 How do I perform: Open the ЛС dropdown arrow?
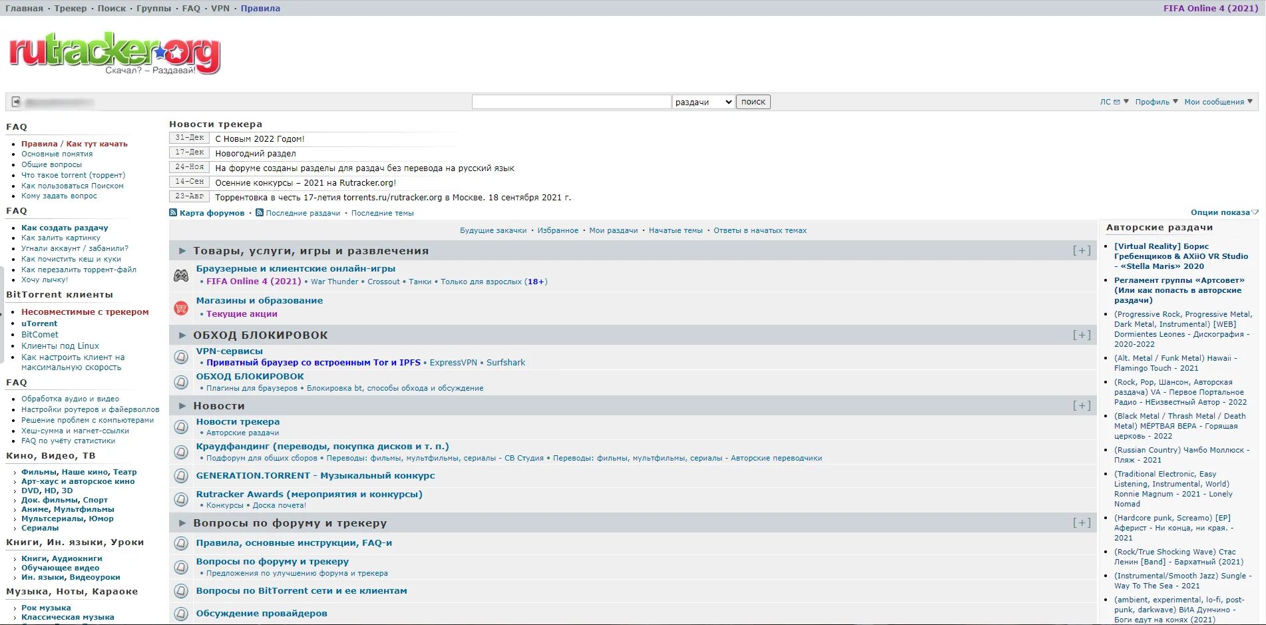tap(1126, 101)
